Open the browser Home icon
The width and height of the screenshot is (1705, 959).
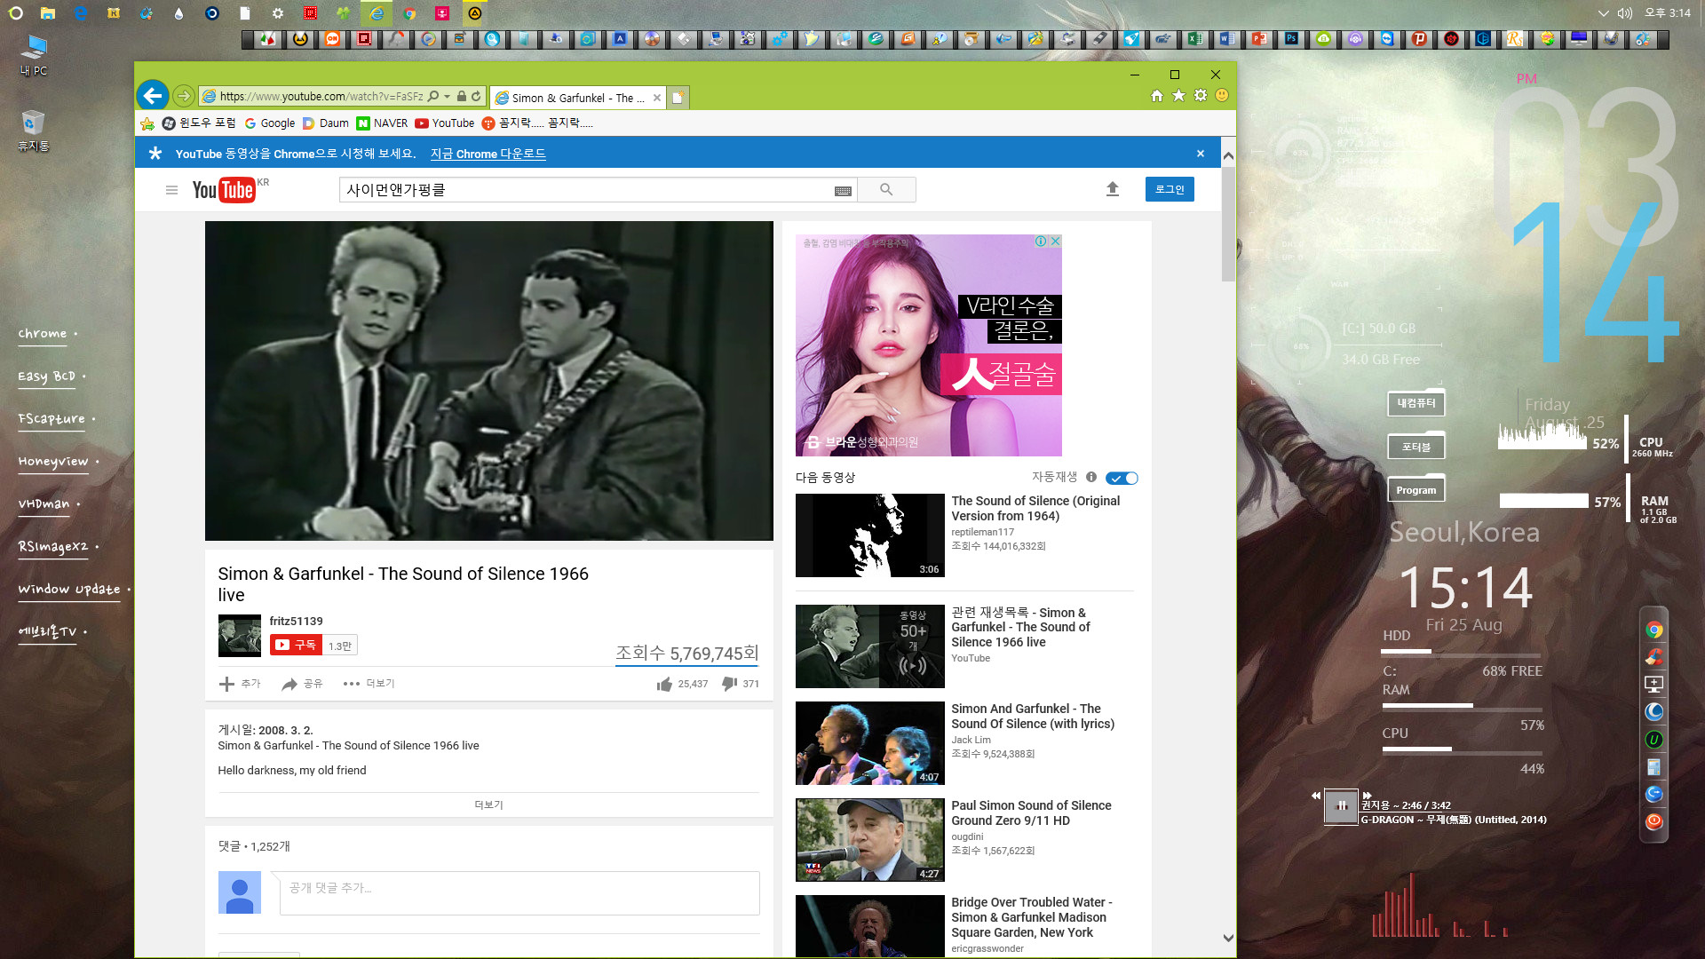tap(1156, 96)
